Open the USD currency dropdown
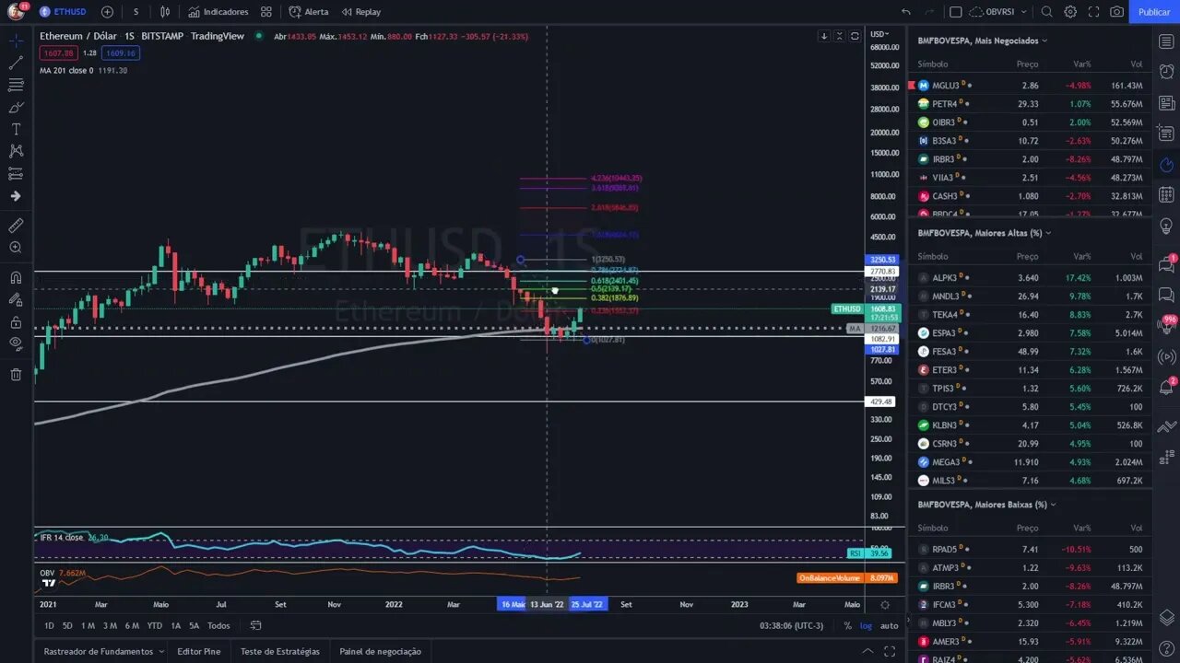Viewport: 1180px width, 663px height. [879, 34]
